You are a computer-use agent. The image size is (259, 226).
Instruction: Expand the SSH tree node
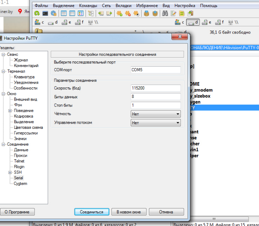pyautogui.click(x=10, y=173)
